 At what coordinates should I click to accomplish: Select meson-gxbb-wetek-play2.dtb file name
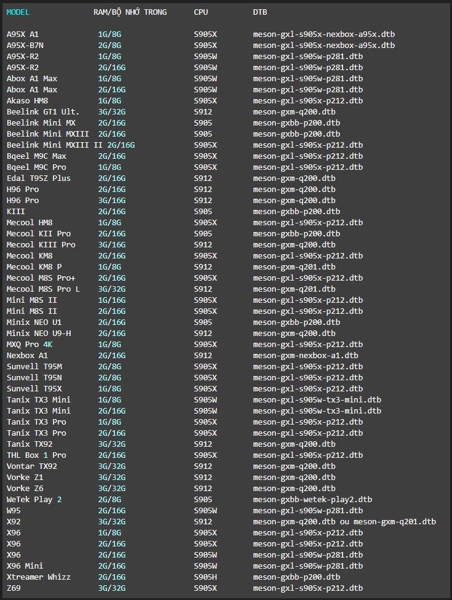click(x=312, y=500)
